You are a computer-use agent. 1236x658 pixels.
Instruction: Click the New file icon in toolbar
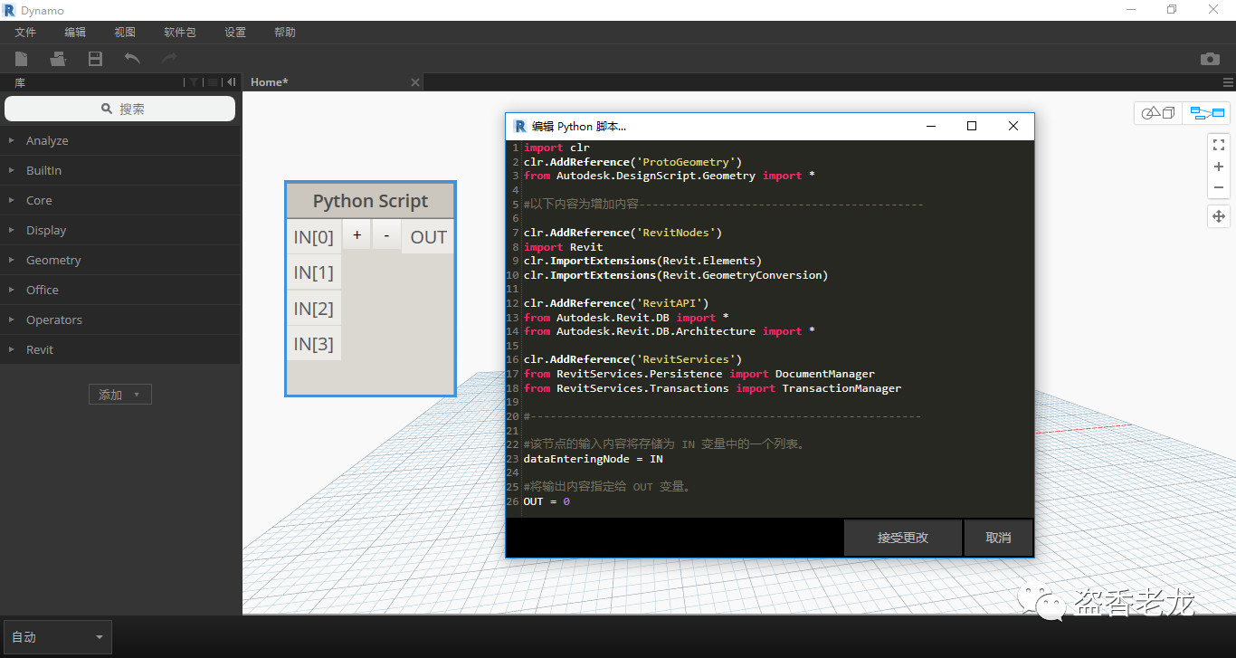[x=21, y=59]
